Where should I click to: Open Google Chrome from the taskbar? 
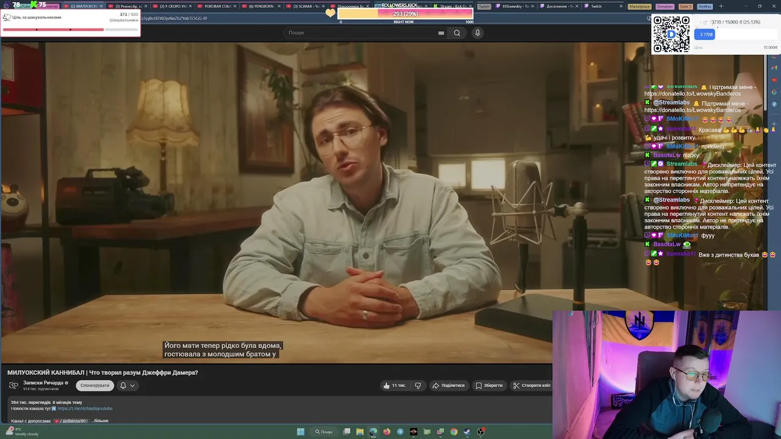click(x=454, y=432)
